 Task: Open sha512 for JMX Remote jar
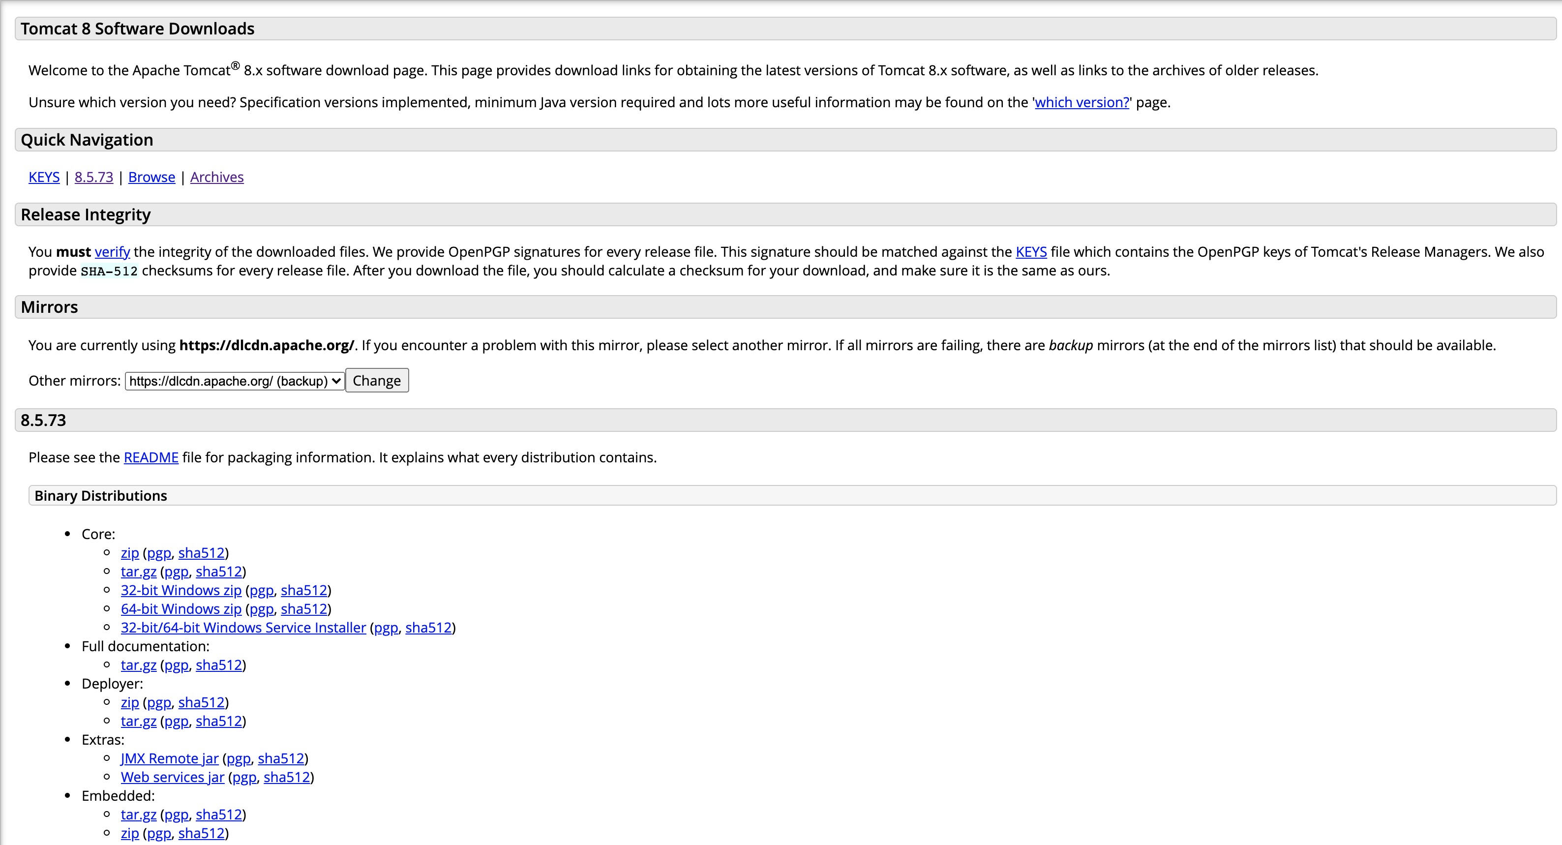pyautogui.click(x=281, y=759)
